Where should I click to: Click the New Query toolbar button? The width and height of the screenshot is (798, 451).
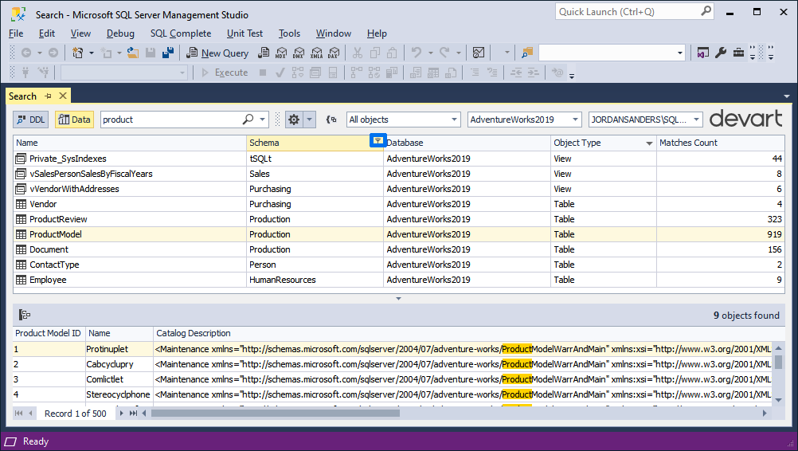217,53
